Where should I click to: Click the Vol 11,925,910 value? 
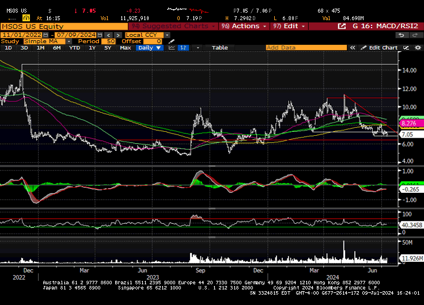click(134, 18)
